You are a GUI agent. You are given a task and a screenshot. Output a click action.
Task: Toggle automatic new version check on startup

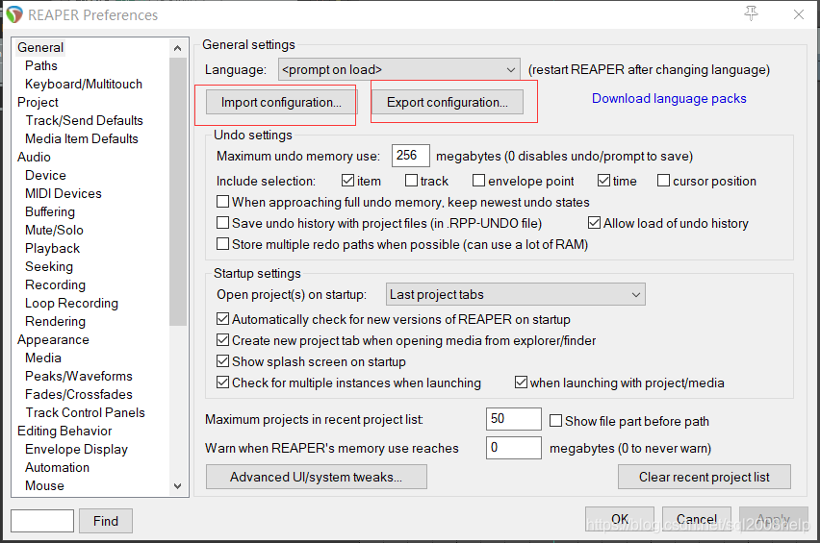pos(222,318)
